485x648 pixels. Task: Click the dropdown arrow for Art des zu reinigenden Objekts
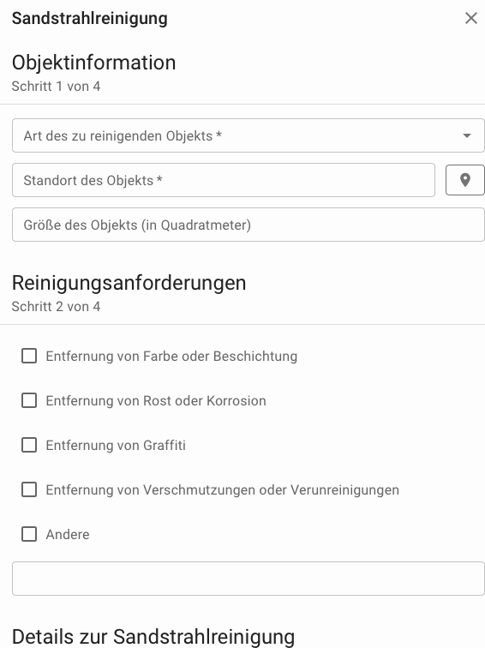click(x=467, y=135)
